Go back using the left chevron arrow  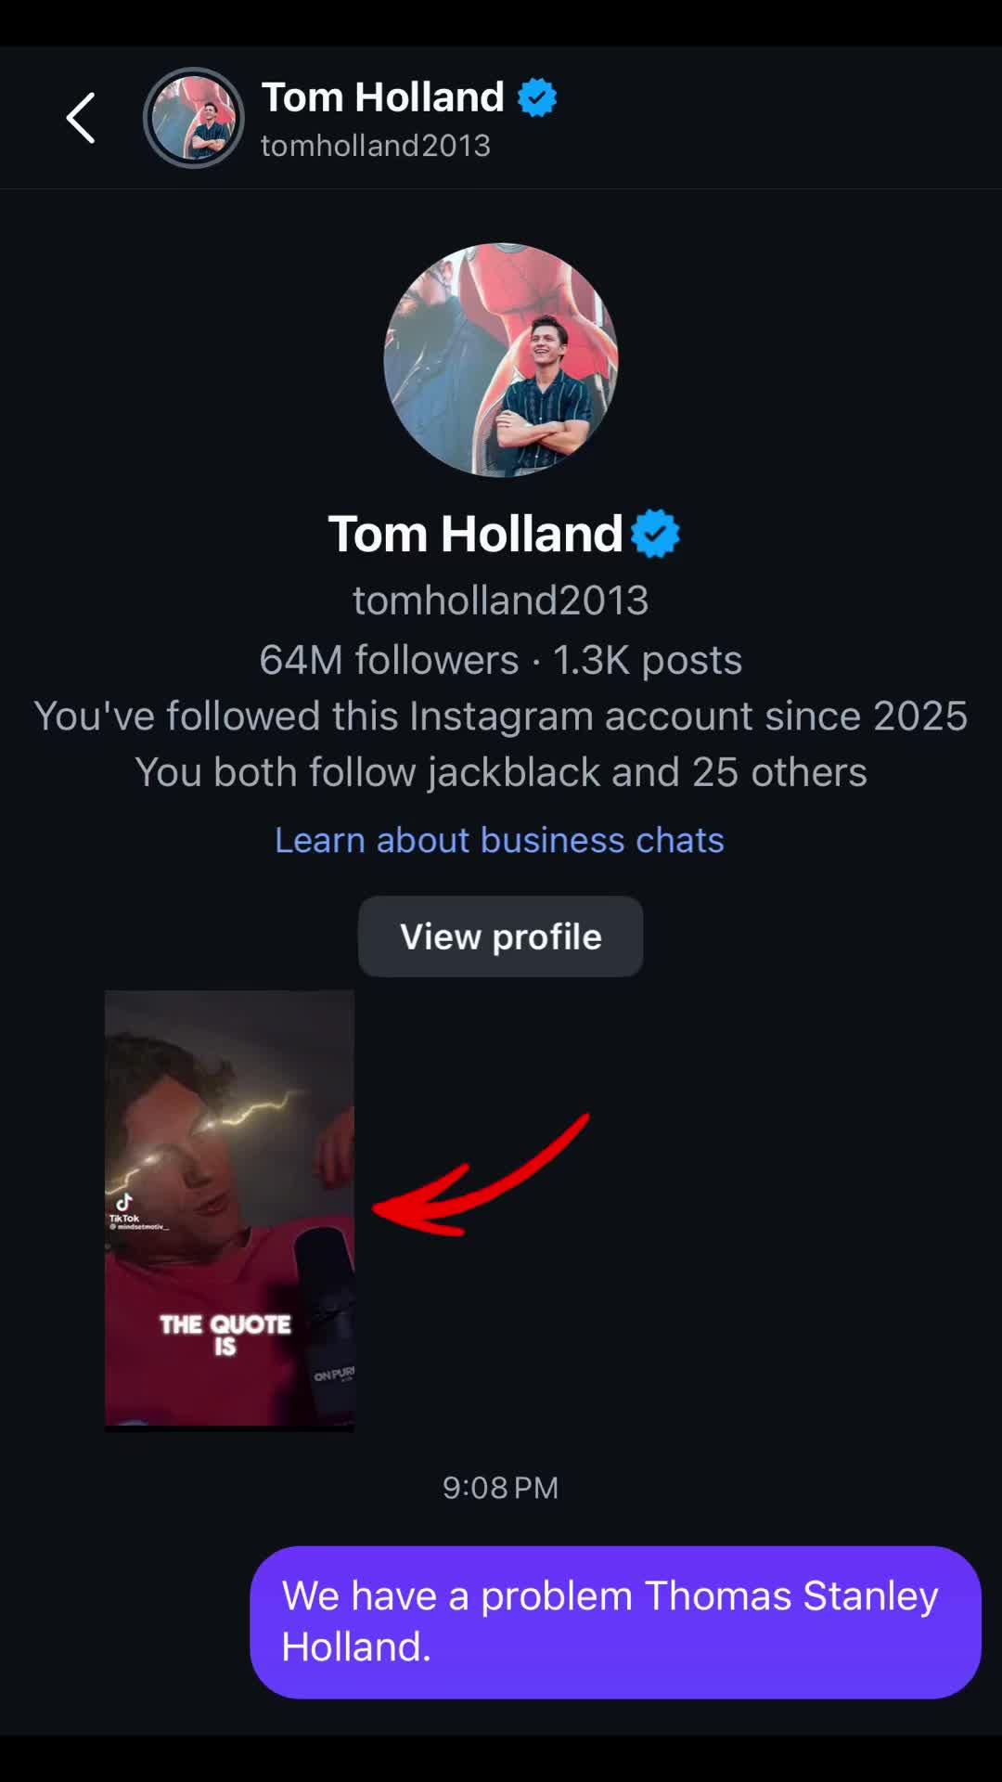(x=81, y=118)
